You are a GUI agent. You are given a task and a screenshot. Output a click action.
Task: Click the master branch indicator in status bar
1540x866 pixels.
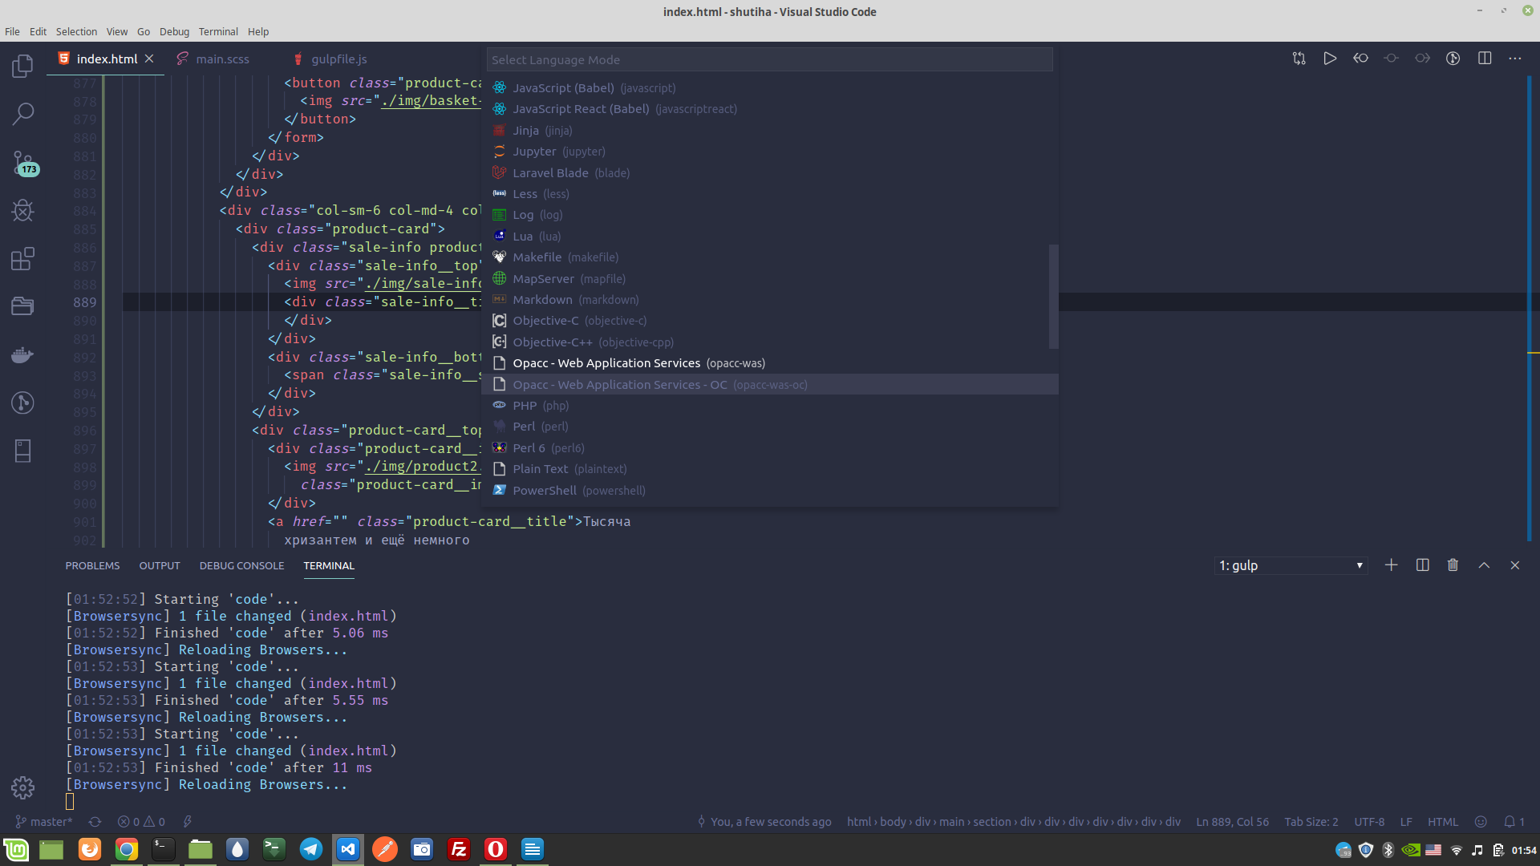(x=44, y=822)
